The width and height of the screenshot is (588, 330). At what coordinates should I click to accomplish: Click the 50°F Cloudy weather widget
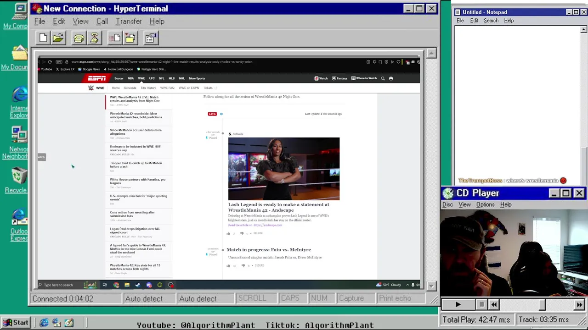point(389,285)
